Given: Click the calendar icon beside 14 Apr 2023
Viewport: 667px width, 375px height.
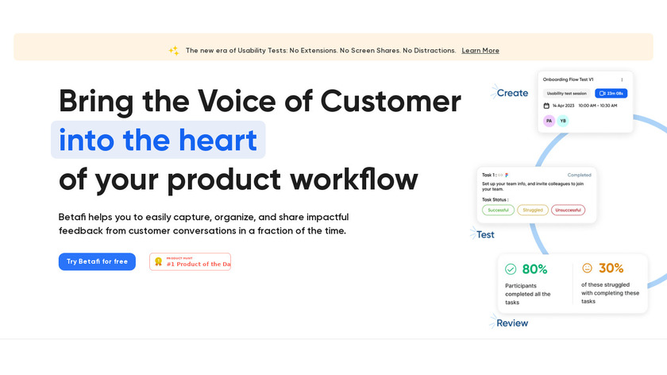Looking at the screenshot, I should coord(546,106).
